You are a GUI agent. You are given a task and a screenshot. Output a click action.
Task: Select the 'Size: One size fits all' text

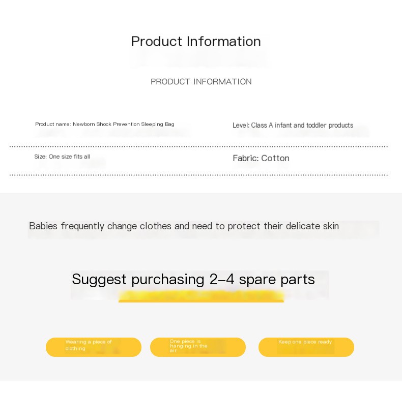(62, 157)
